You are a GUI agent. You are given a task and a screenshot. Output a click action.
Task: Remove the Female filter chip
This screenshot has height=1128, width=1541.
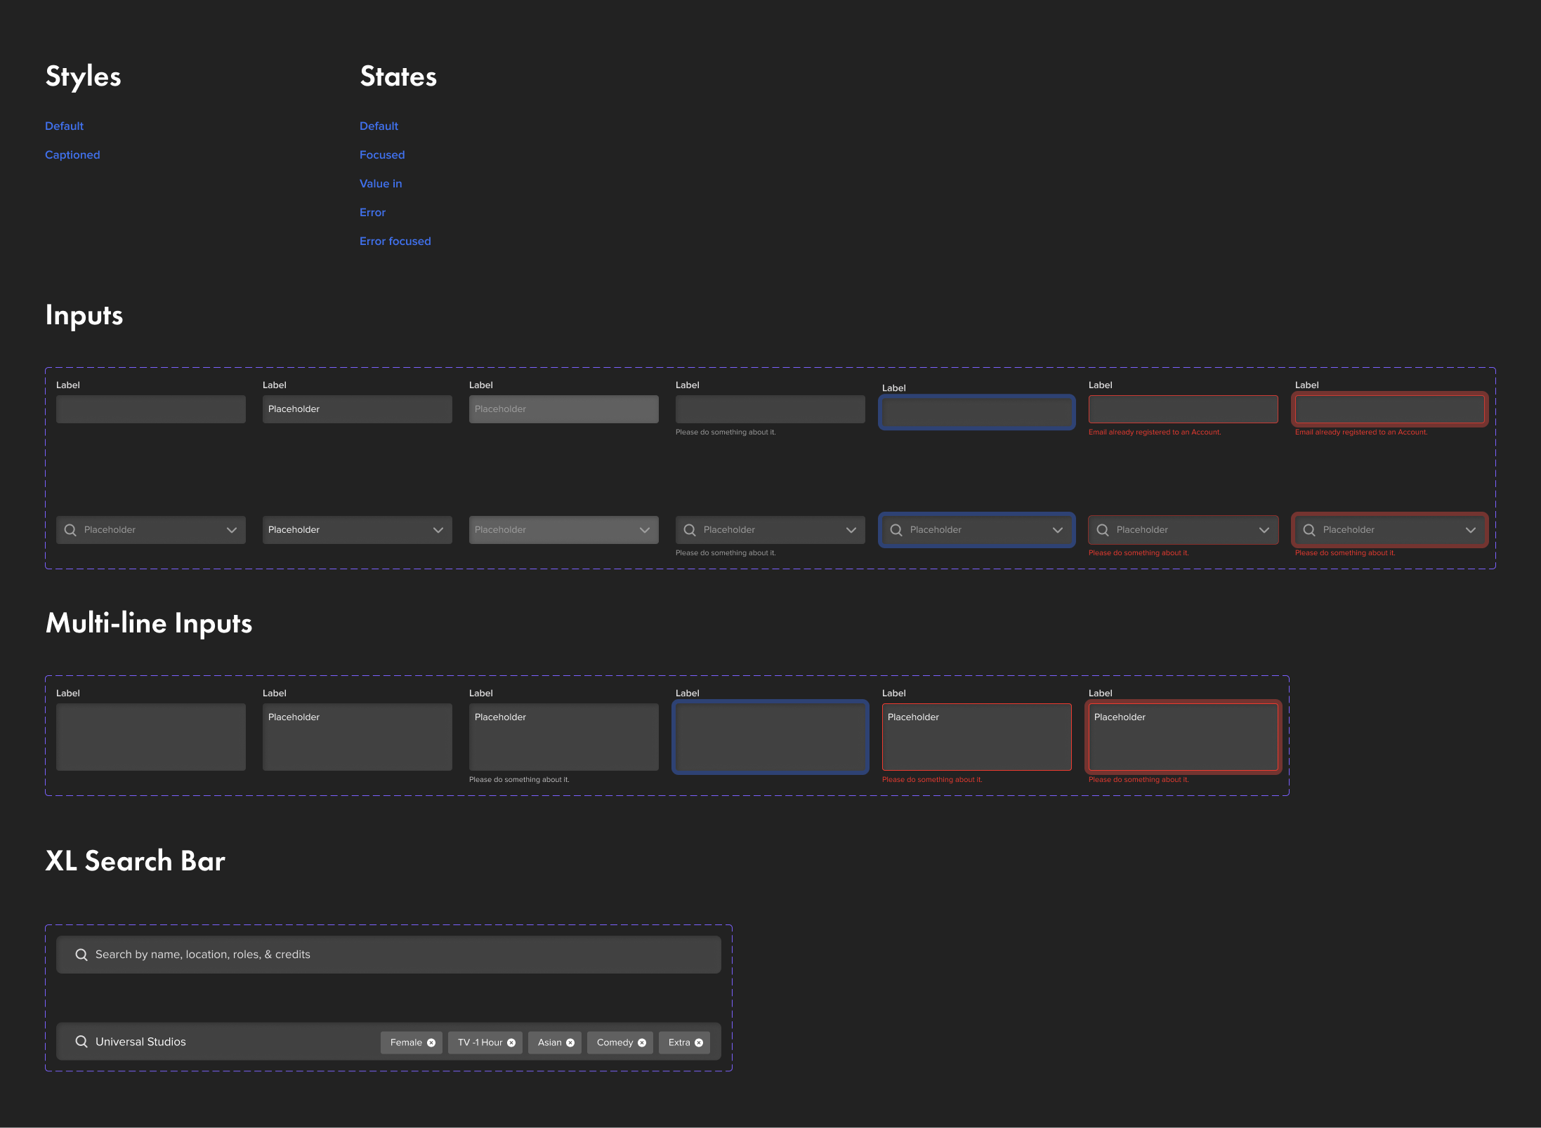[x=431, y=1042]
